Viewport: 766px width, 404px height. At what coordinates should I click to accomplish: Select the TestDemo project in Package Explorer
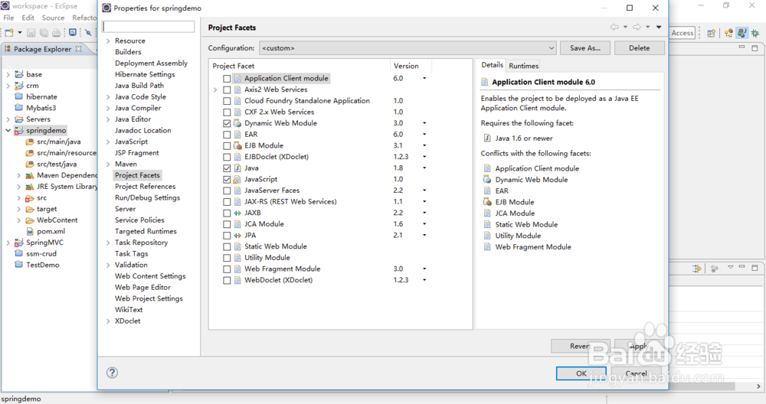pos(42,265)
